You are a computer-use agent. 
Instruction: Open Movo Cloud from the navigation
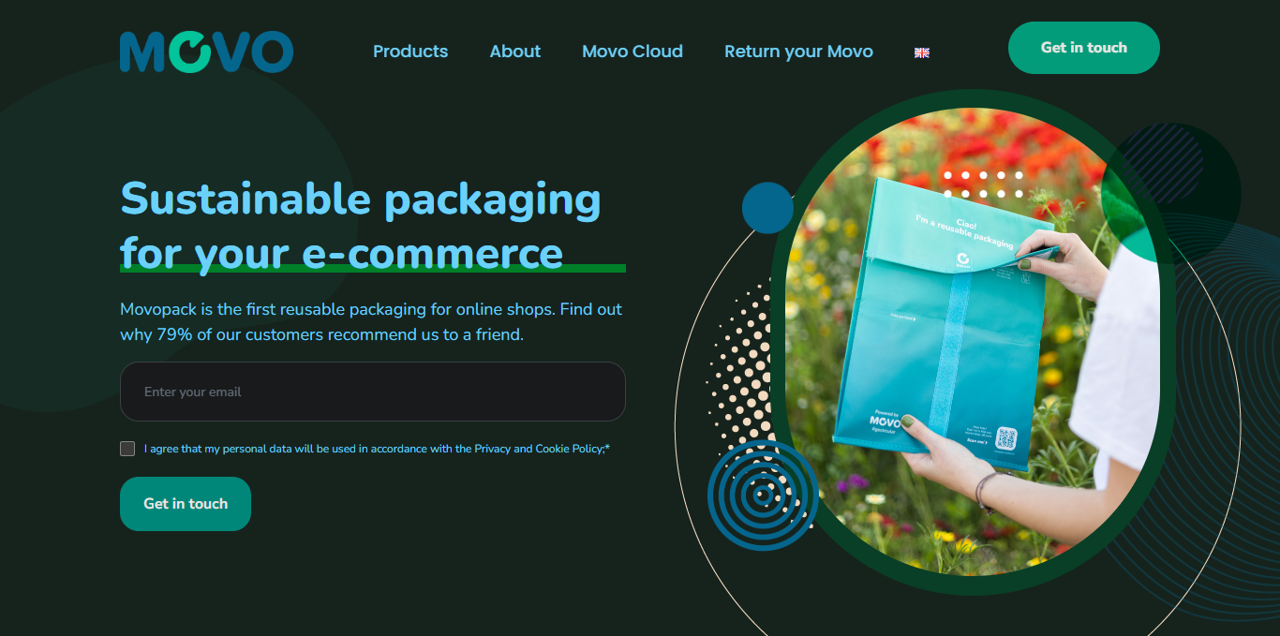click(633, 52)
